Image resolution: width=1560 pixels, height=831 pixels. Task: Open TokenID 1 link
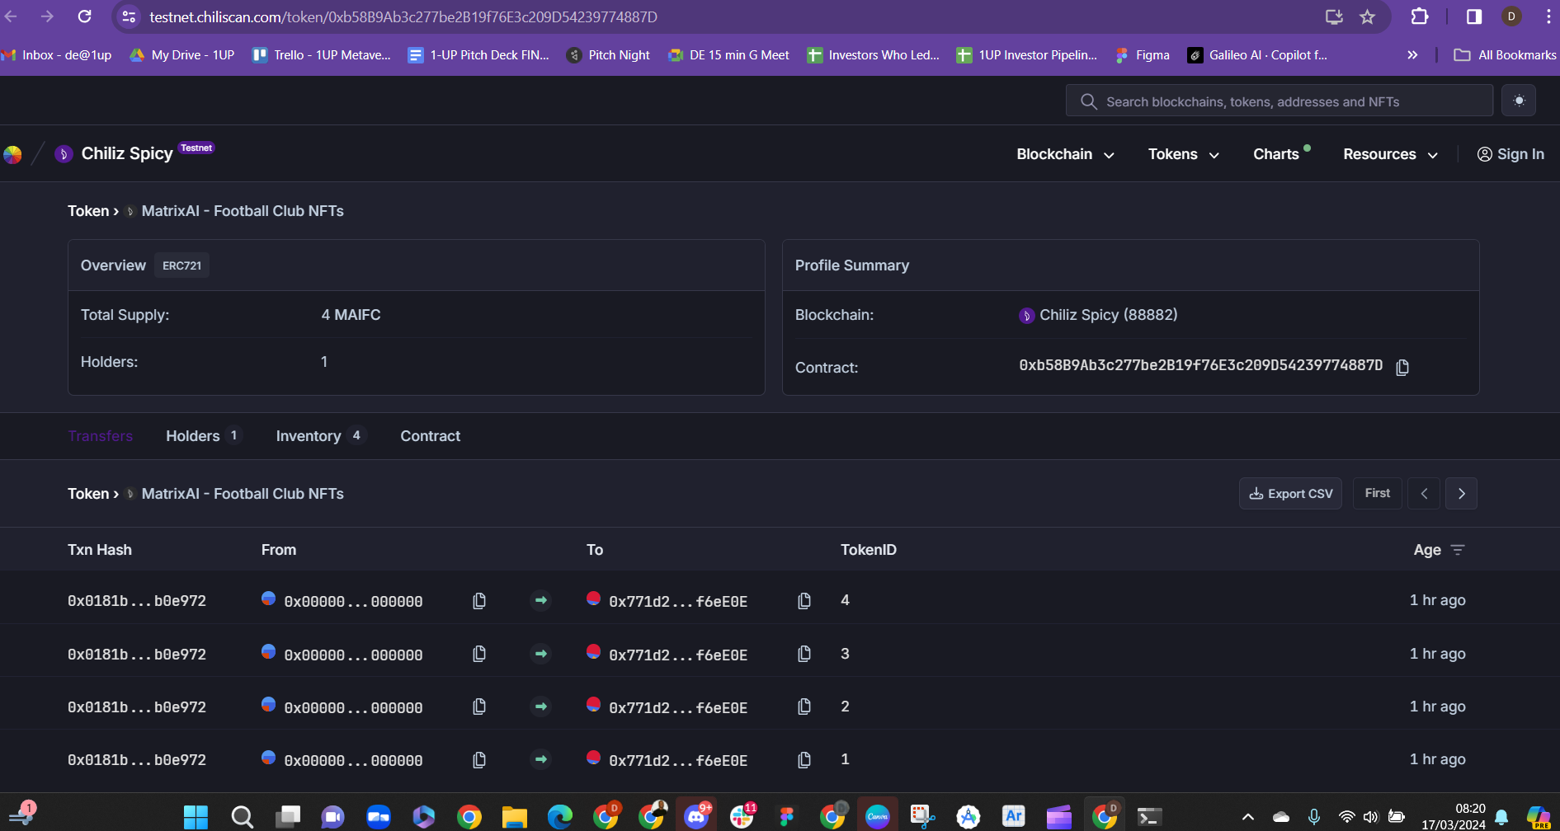845,758
